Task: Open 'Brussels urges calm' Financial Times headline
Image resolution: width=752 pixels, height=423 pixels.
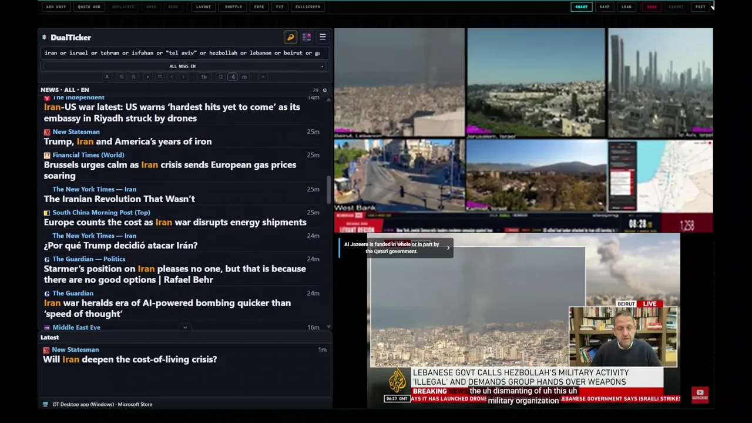Action: pos(170,170)
